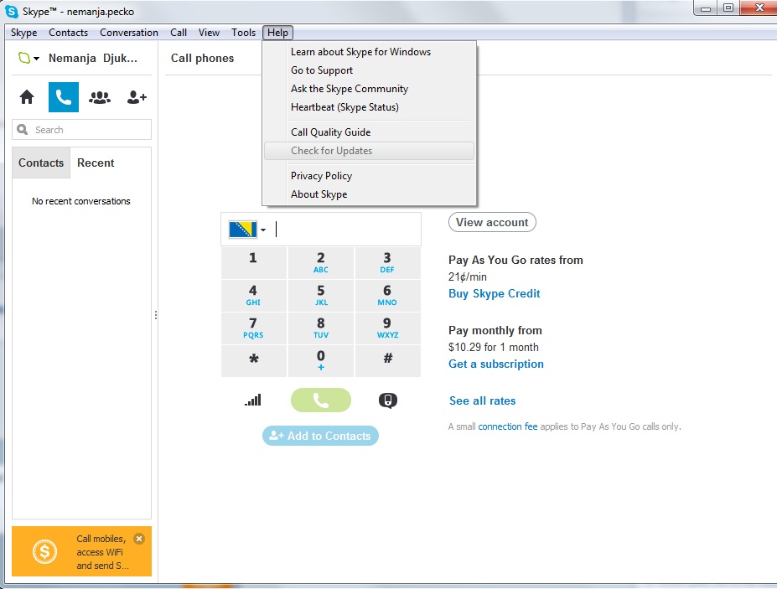The image size is (777, 589).
Task: Tap keypad button 4 GHI
Action: tap(253, 296)
